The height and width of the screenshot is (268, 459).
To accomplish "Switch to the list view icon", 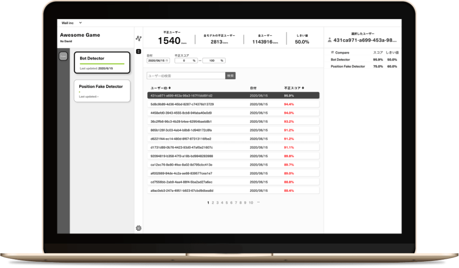I will (x=139, y=52).
